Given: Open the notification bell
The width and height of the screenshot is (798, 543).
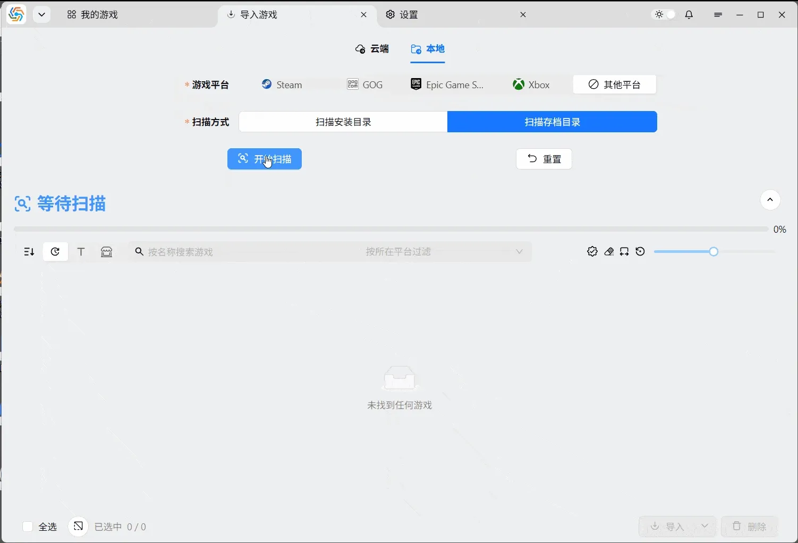Looking at the screenshot, I should 689,14.
